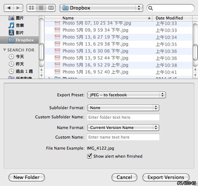This screenshot has width=198, height=186.
Task: Click JPG icon of Photo 5月 16, 9 52 40
Action: tap(57, 72)
